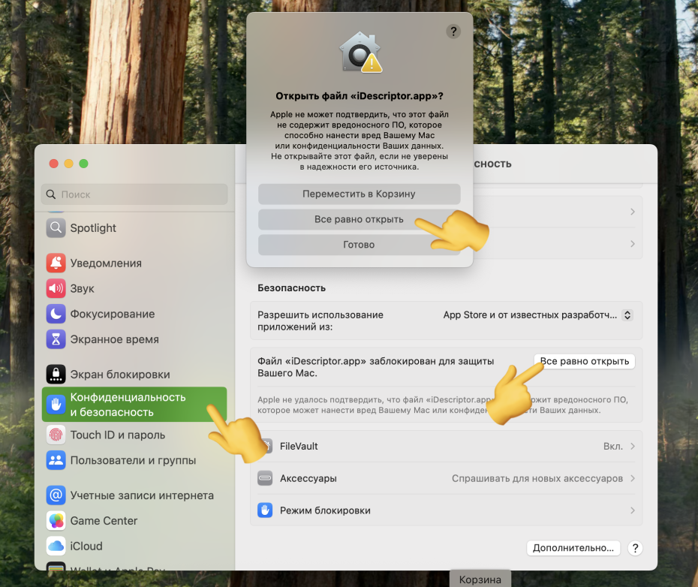Viewport: 698px width, 587px height.
Task: Expand FileVault settings chevron
Action: tap(633, 447)
